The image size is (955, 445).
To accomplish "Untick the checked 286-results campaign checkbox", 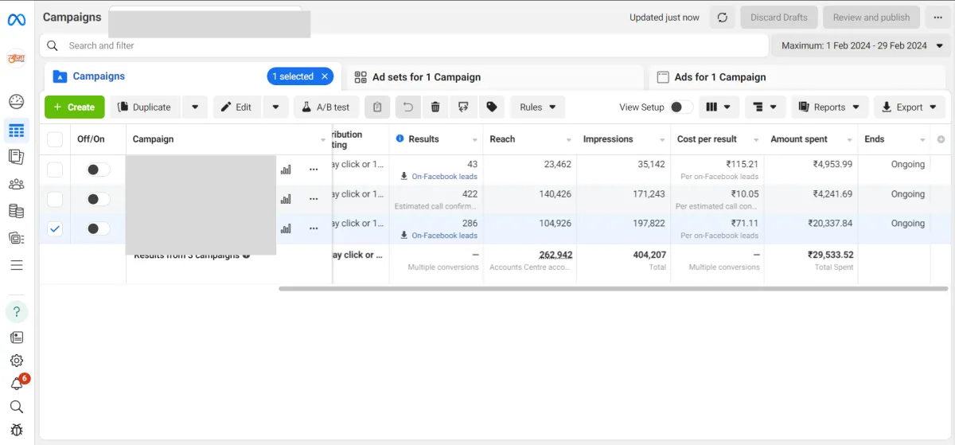I will tap(55, 228).
